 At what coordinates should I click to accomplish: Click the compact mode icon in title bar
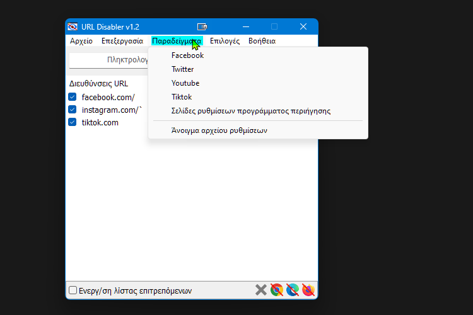[202, 27]
